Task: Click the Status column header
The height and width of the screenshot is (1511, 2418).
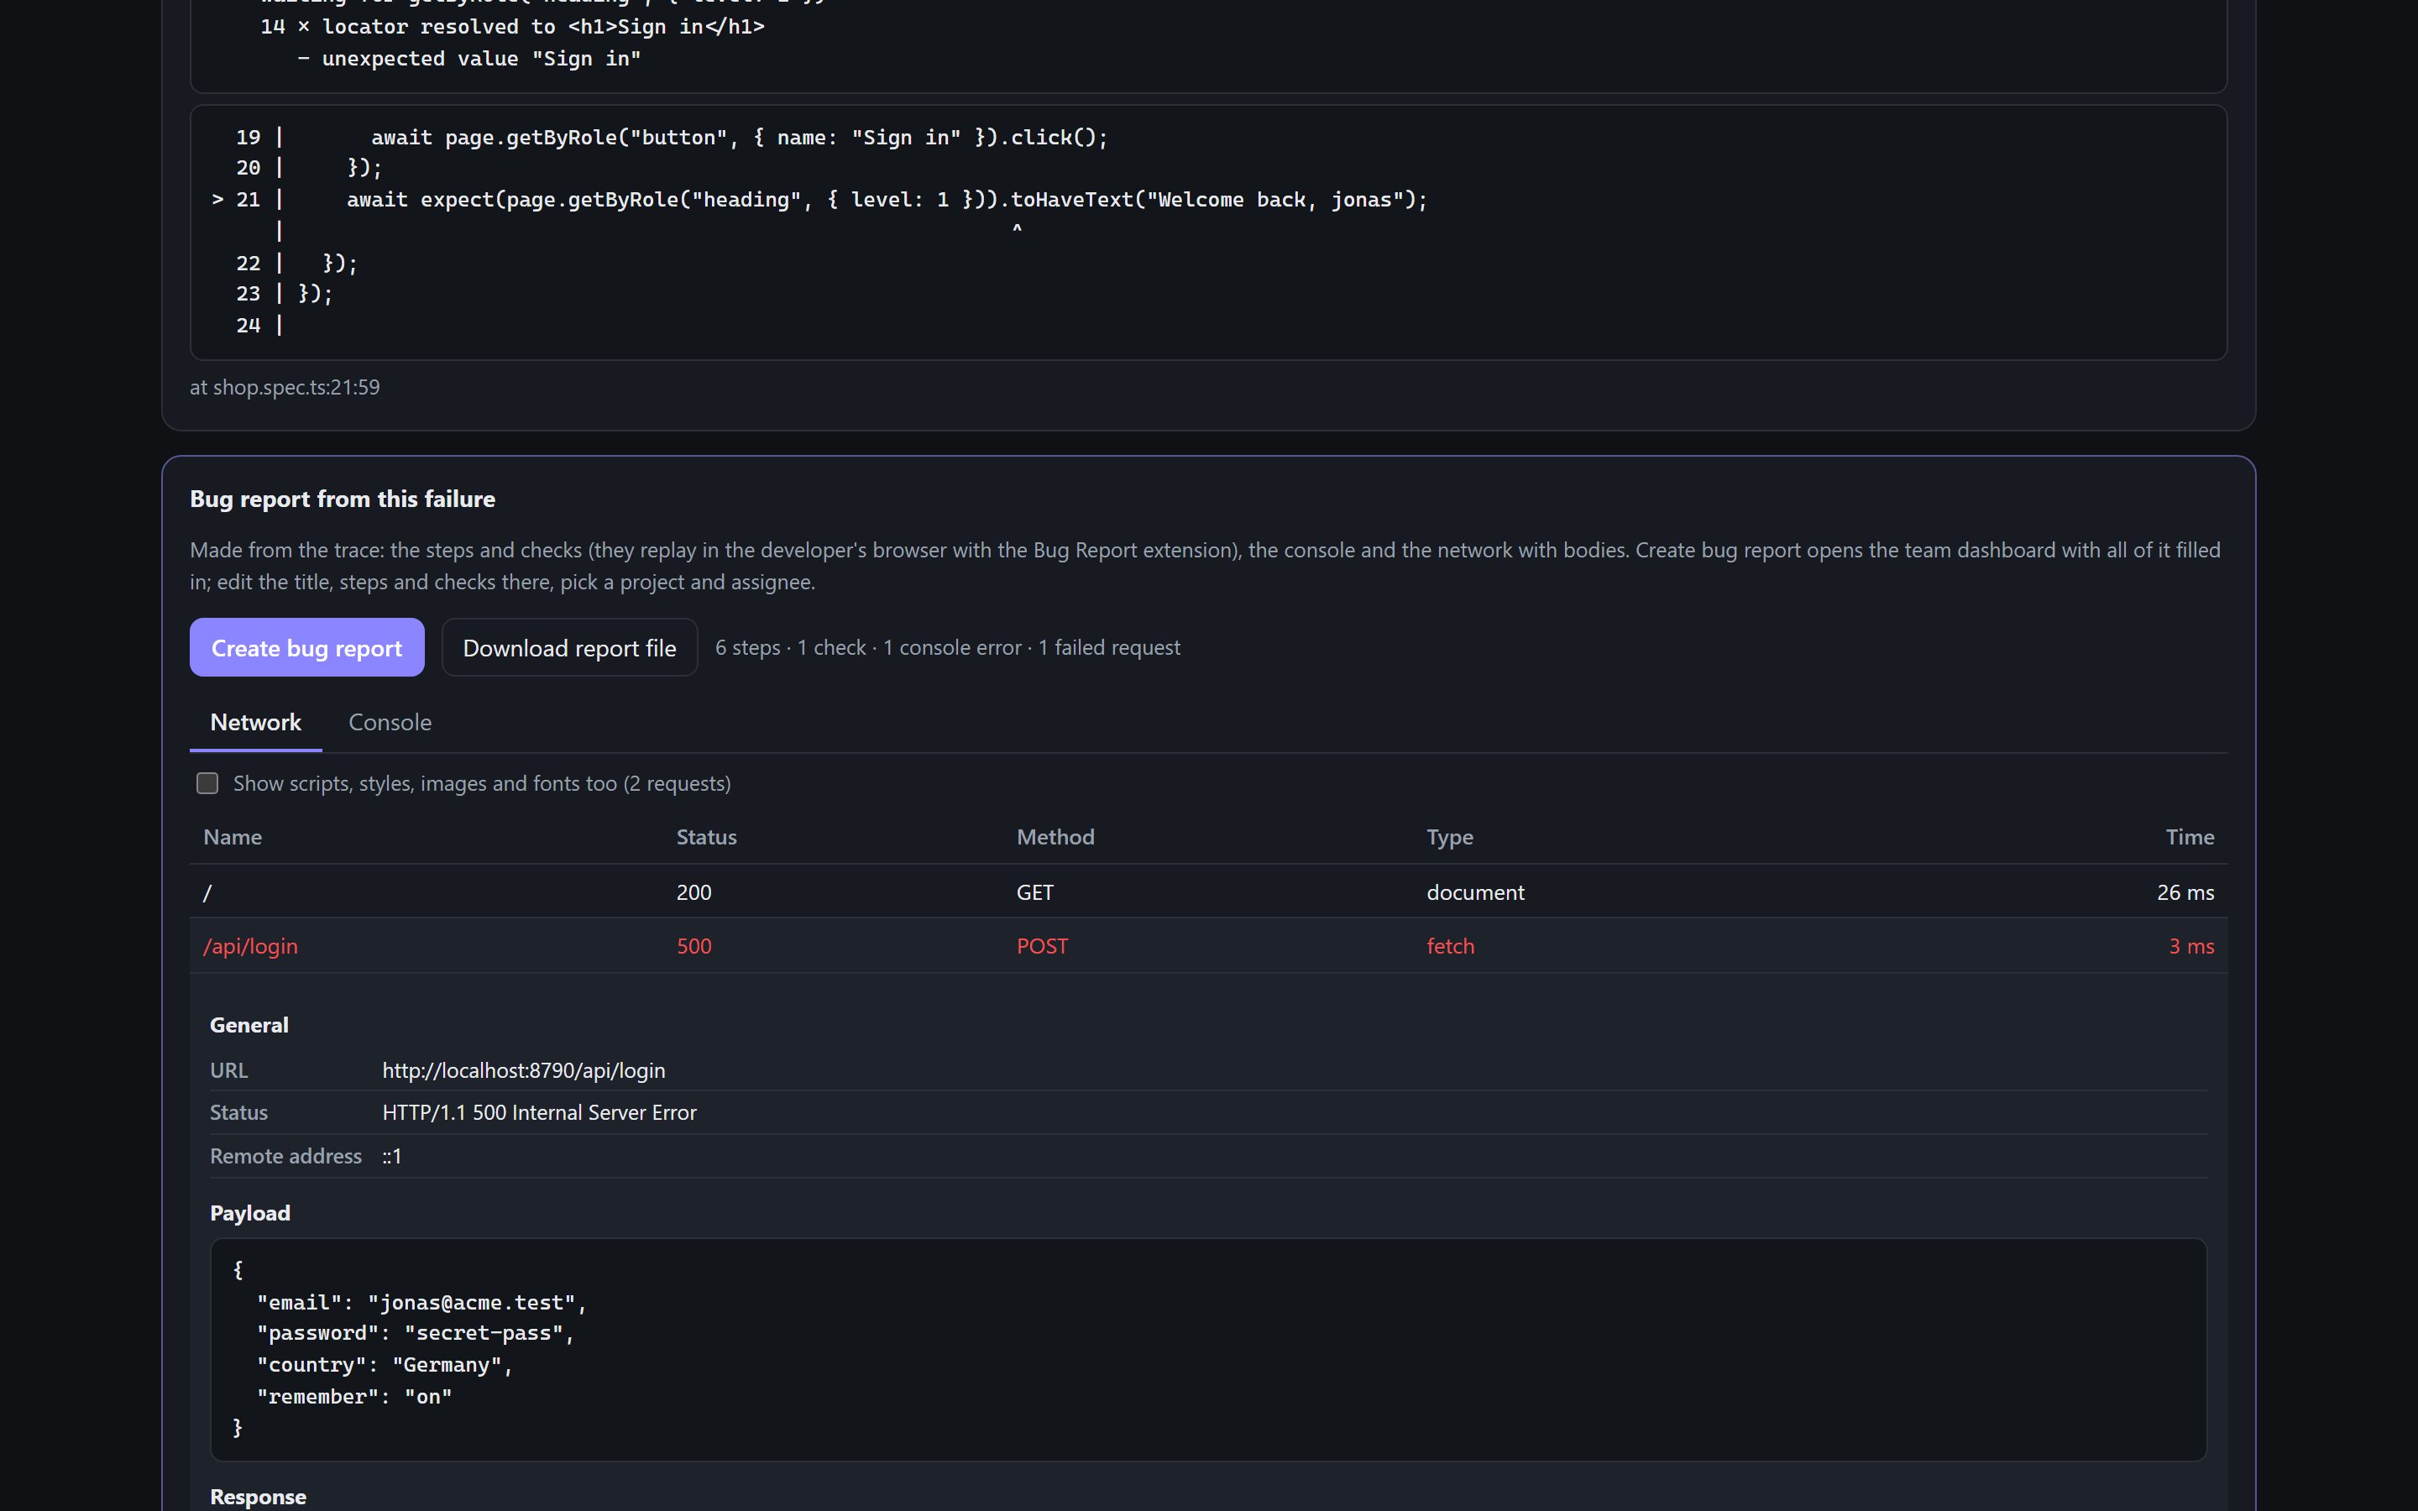Action: (x=706, y=838)
